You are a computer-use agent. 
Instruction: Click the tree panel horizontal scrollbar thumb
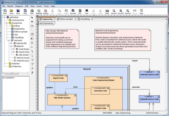tap(12, 73)
